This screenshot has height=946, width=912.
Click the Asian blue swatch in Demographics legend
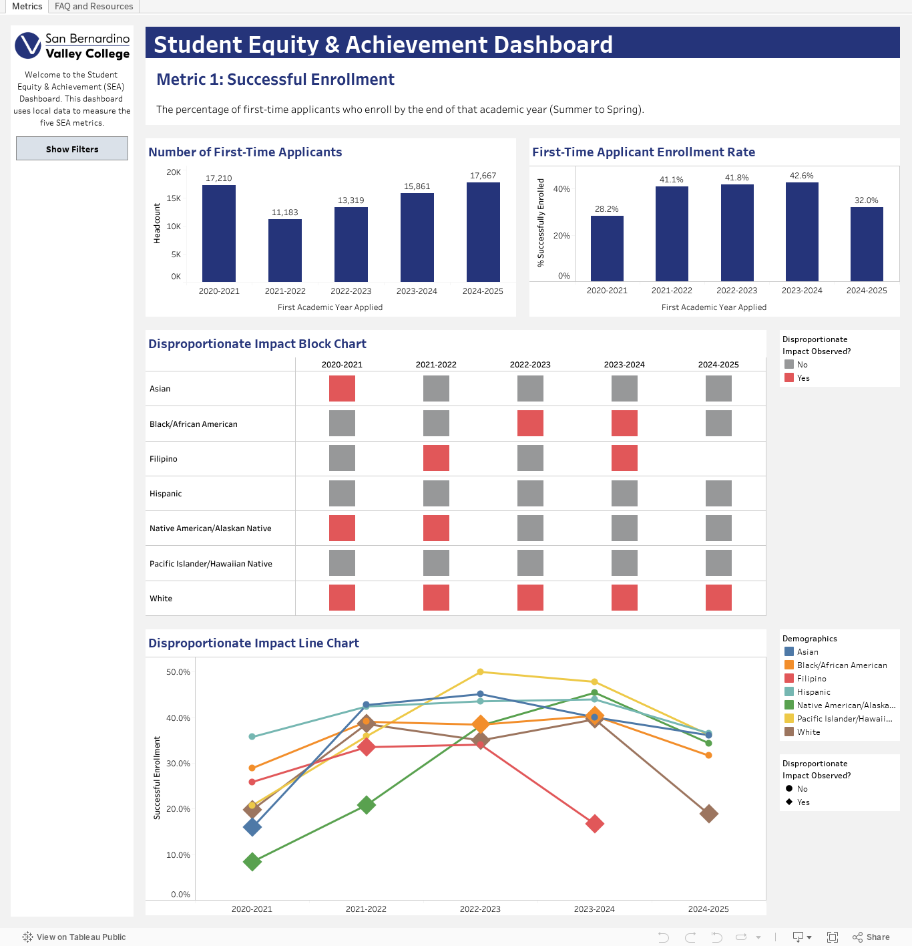[789, 651]
